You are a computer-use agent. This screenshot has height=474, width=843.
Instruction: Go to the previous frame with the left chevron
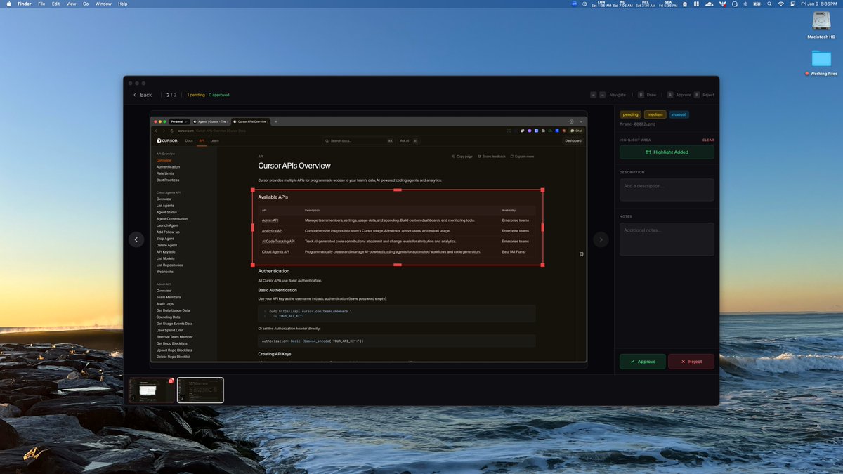[136, 239]
